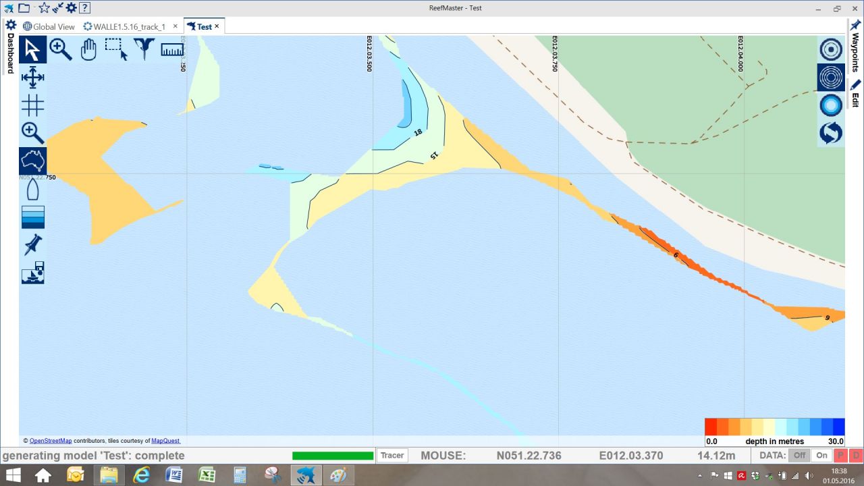Toggle the background map Australia icon
Screen dimensions: 864x486
[32, 161]
